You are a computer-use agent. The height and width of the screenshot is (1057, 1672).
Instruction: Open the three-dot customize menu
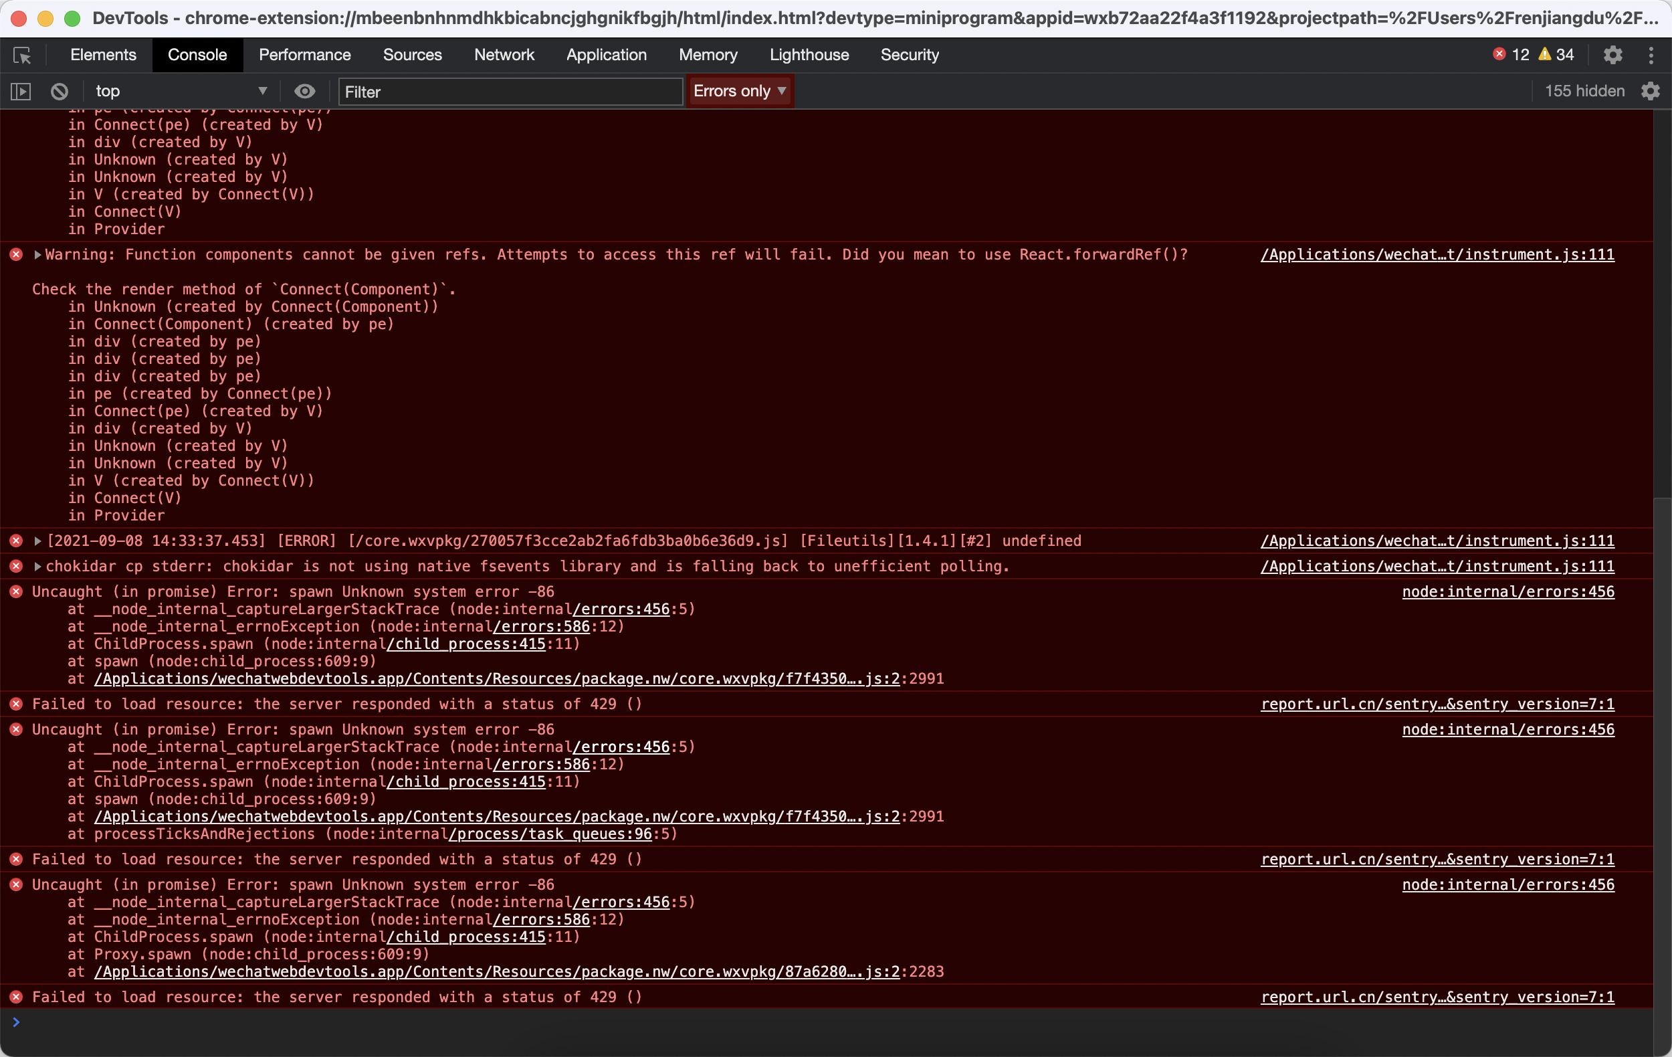click(x=1651, y=55)
